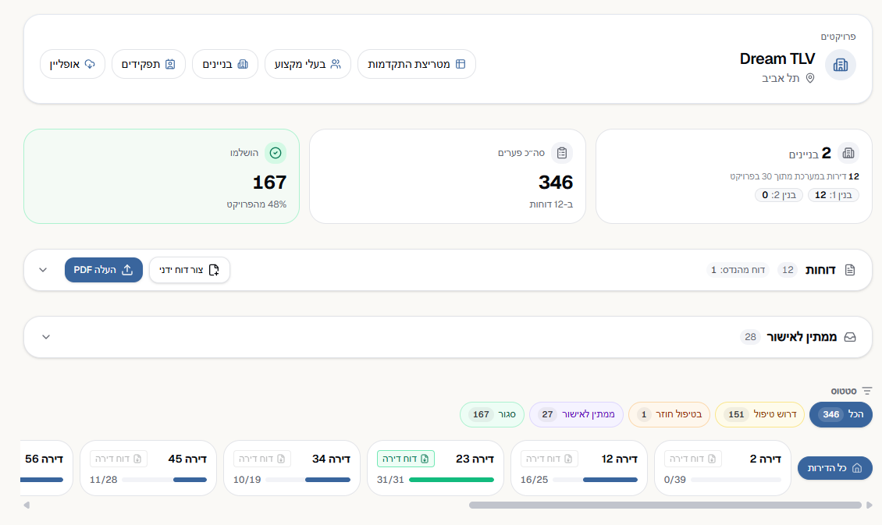Click דוח דירה button in דירה 34 card

pos(262,459)
